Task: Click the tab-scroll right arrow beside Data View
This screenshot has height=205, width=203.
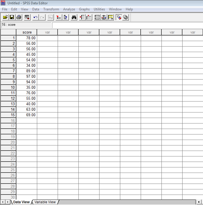Action: point(7,202)
